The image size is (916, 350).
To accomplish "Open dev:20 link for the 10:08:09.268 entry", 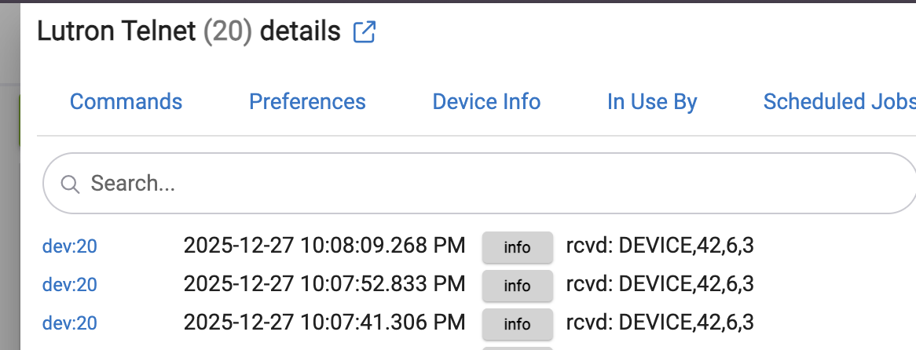I will 70,246.
